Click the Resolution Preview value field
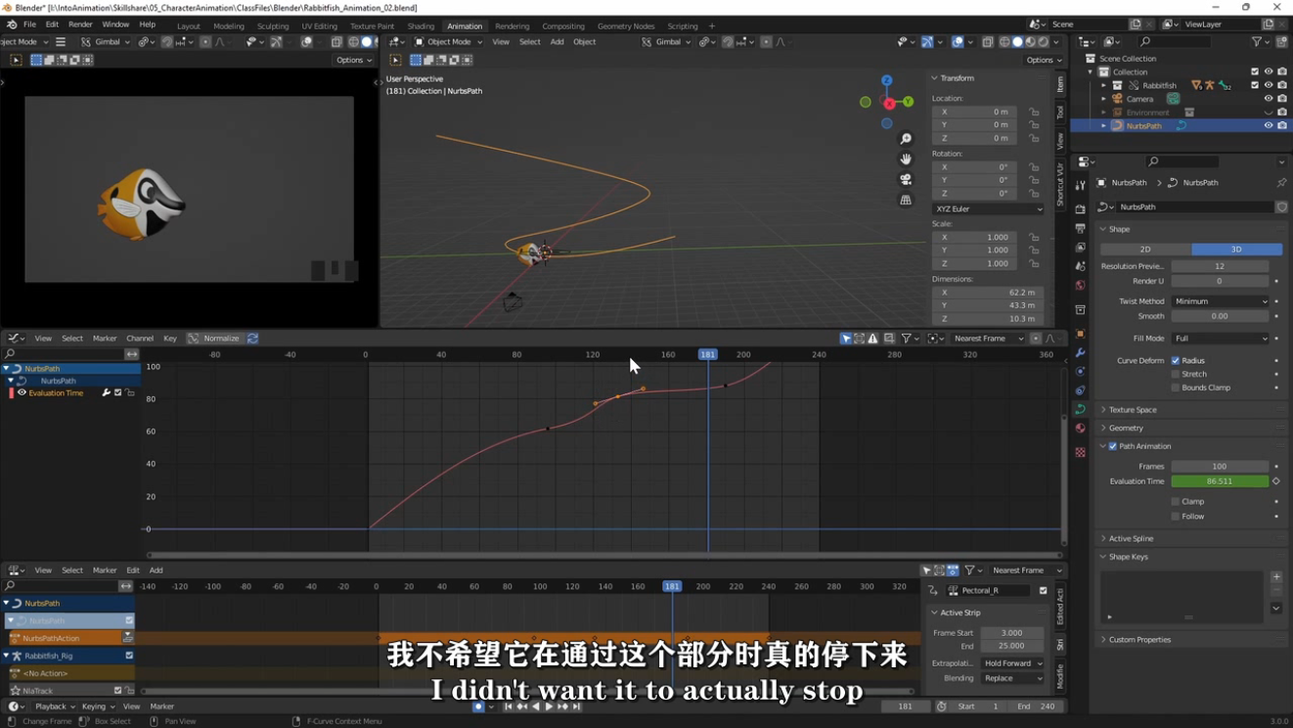 (1220, 266)
